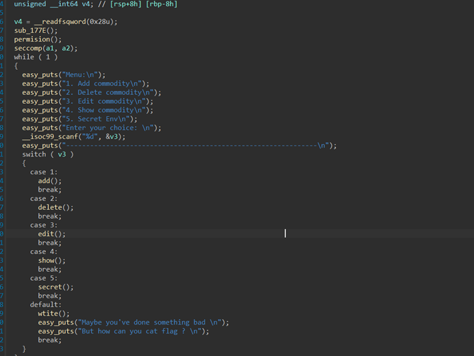
Task: Click the __readfsqword(0x28u) call
Action: (75, 22)
